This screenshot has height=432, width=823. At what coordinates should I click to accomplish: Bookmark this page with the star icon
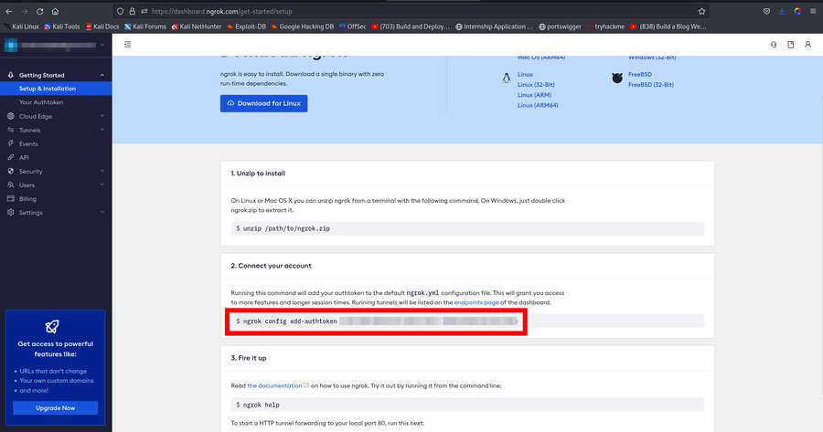(x=701, y=11)
